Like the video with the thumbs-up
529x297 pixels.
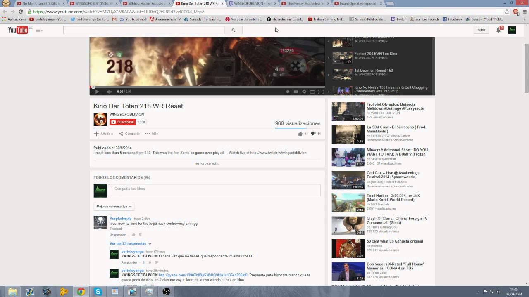click(300, 134)
